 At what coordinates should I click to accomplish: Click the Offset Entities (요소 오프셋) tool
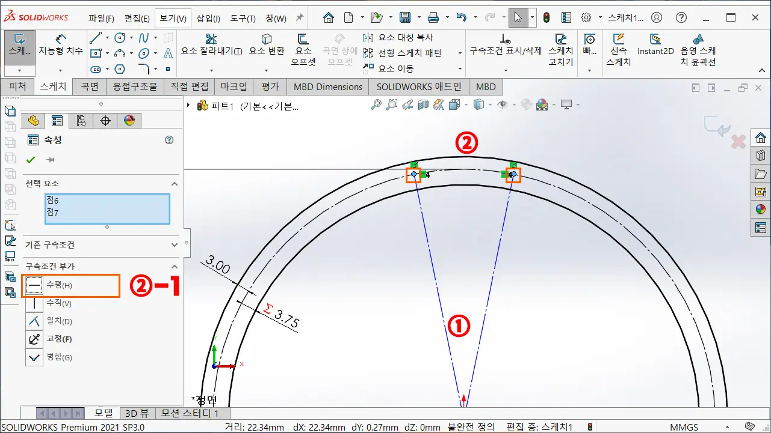(303, 49)
